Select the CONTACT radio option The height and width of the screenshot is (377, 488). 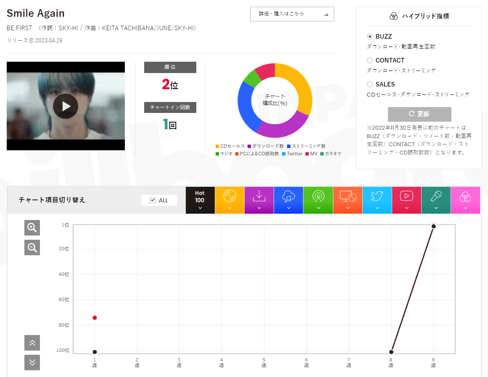pos(370,60)
